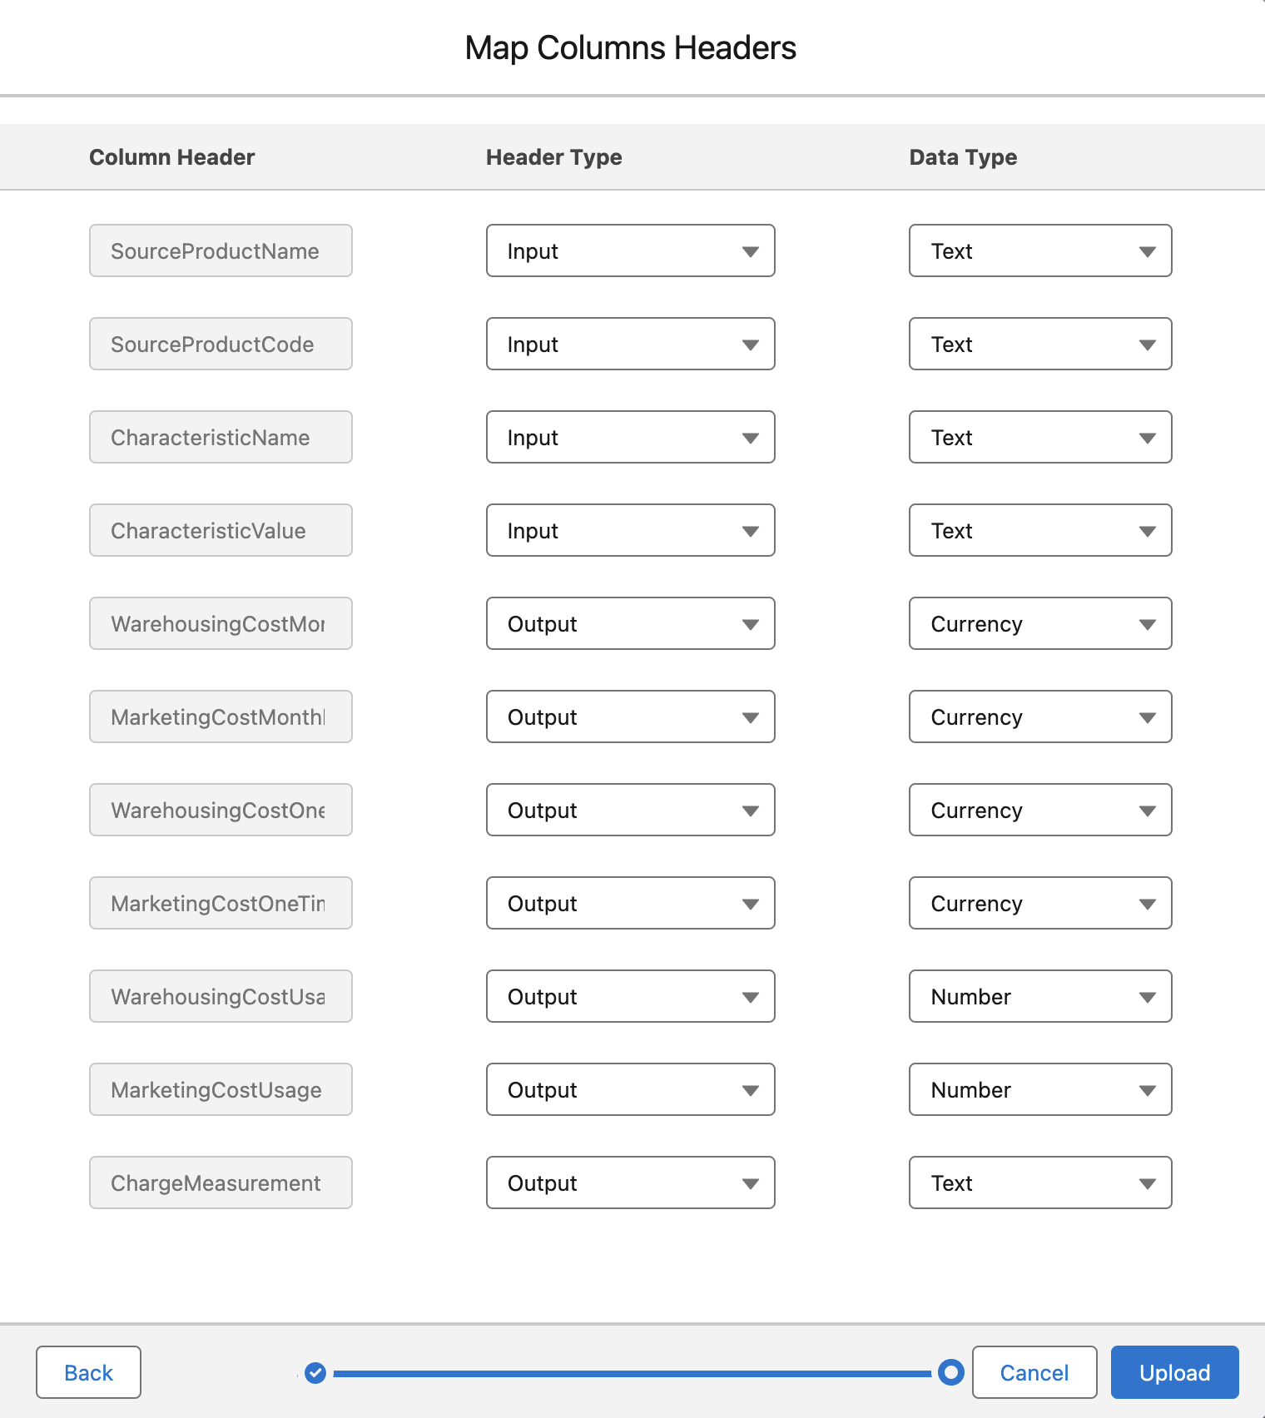This screenshot has width=1265, height=1418.
Task: Open Header Type dropdown for MarketingCostMonthl row
Action: pyautogui.click(x=631, y=716)
